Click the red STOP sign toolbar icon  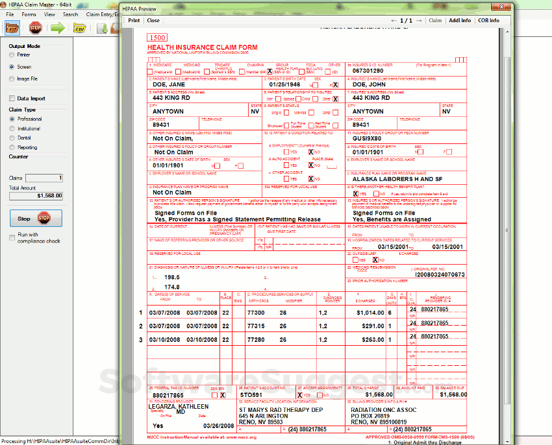(x=35, y=28)
